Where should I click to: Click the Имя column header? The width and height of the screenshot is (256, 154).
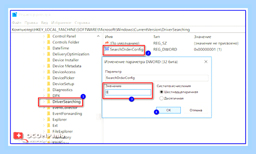(x=109, y=37)
